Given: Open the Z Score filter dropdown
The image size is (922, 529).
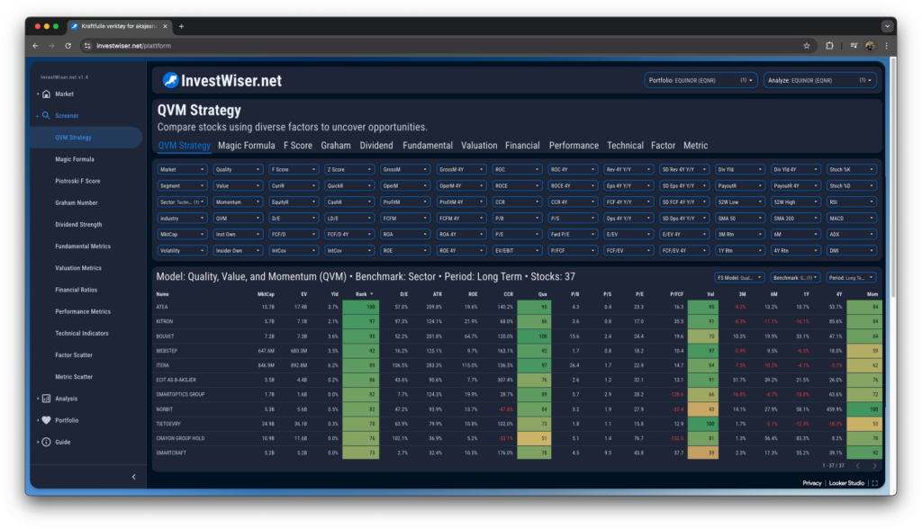Looking at the screenshot, I should point(349,169).
